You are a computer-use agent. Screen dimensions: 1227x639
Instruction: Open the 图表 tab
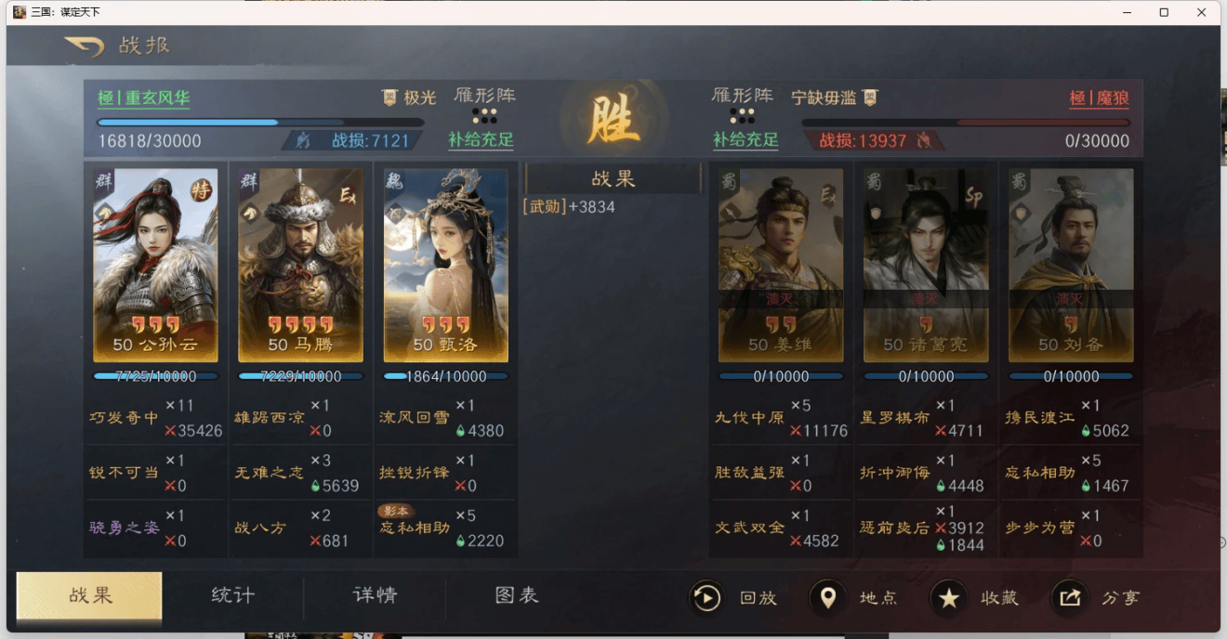(517, 595)
